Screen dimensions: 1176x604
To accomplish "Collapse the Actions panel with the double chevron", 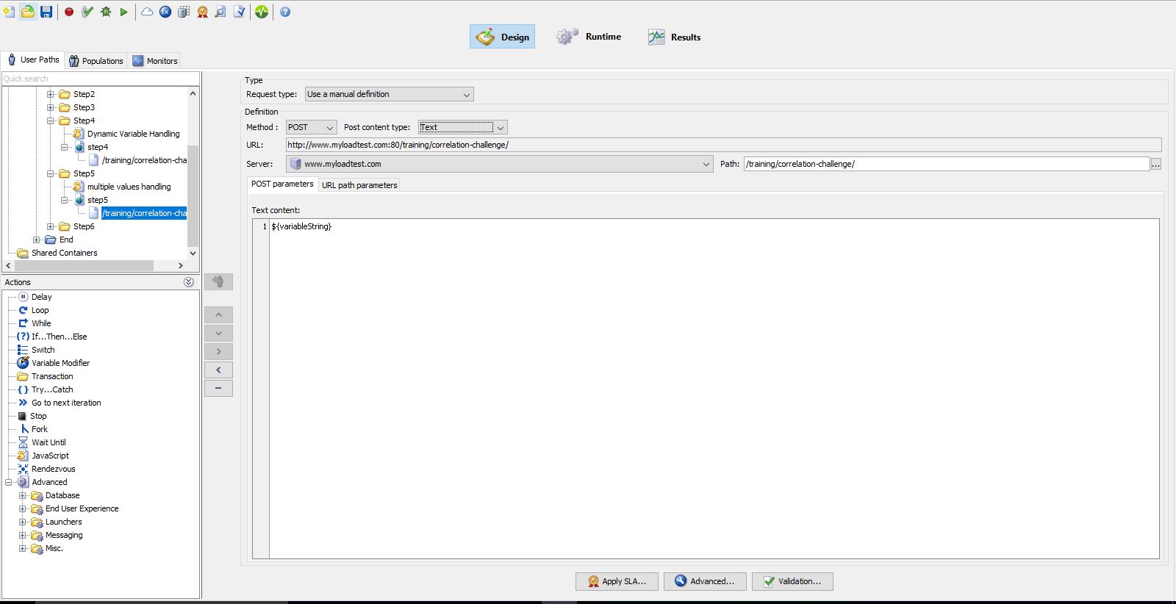I will (x=188, y=282).
